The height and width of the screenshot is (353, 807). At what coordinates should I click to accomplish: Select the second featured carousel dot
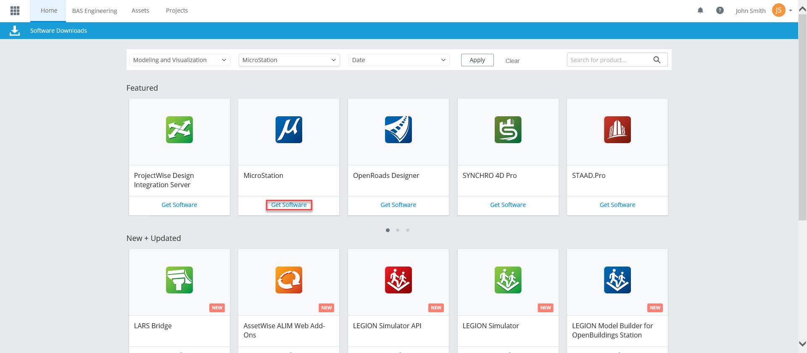click(398, 230)
